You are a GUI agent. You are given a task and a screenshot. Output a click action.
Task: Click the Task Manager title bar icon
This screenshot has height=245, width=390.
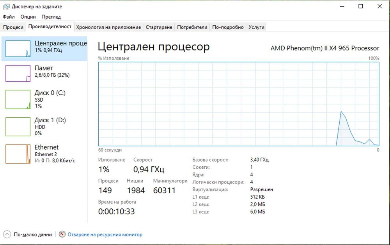[6, 7]
